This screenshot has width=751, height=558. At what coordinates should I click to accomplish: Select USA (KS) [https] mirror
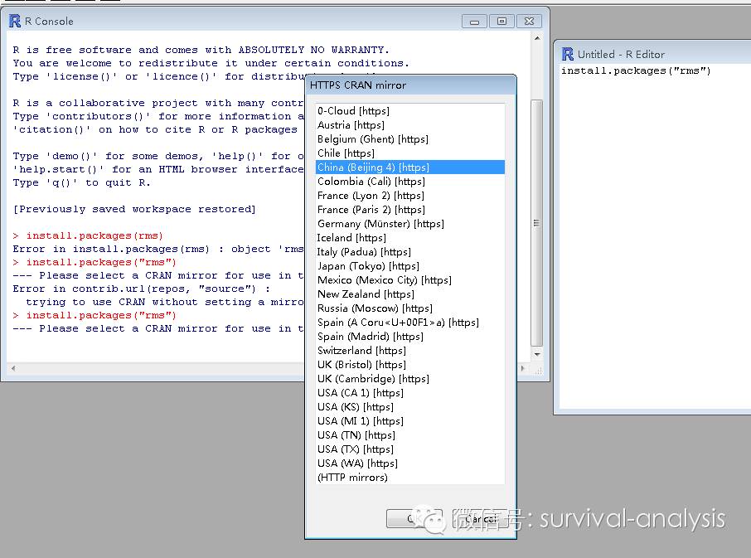(410, 407)
